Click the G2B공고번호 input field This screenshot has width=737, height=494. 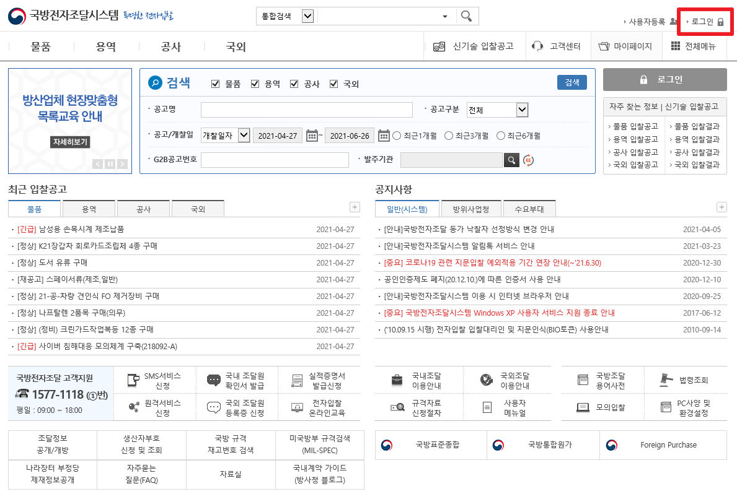(x=275, y=160)
